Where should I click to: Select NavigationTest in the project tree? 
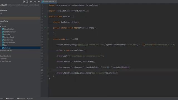9,42
